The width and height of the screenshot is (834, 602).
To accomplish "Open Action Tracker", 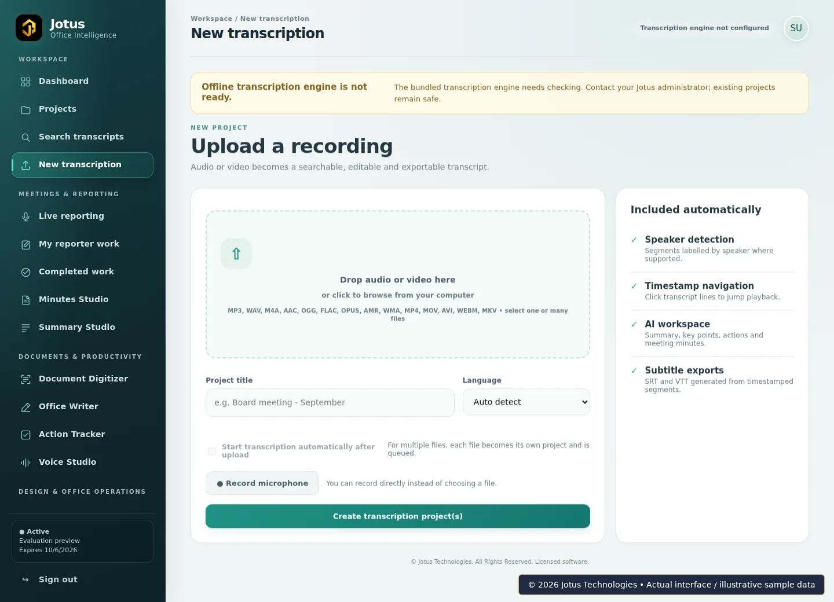I will pyautogui.click(x=82, y=435).
